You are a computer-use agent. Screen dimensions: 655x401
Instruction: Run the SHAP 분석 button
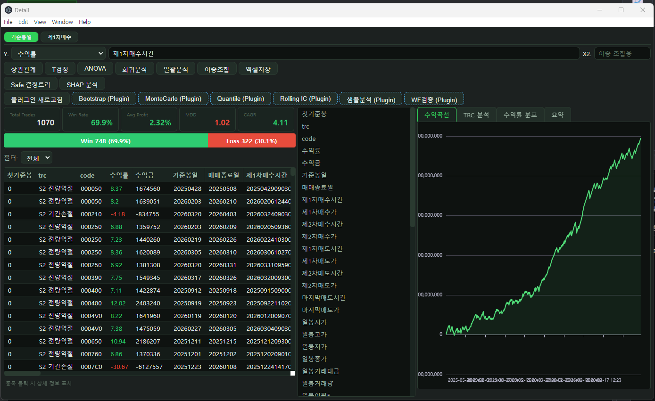pyautogui.click(x=82, y=84)
